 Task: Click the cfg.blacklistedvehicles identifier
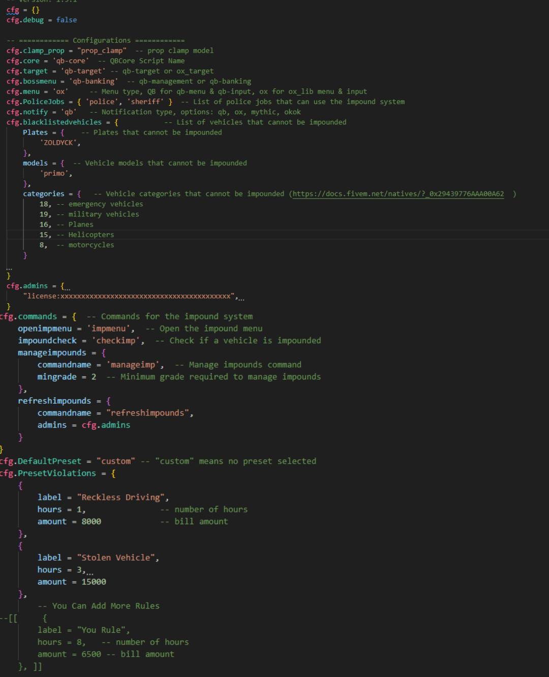(54, 122)
